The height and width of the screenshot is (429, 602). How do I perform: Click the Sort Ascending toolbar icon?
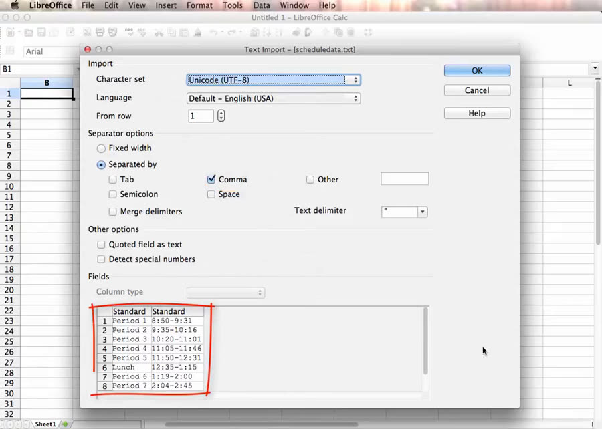point(267,33)
